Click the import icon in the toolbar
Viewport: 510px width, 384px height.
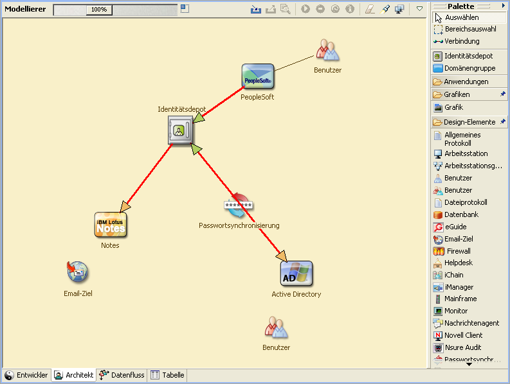(x=256, y=9)
